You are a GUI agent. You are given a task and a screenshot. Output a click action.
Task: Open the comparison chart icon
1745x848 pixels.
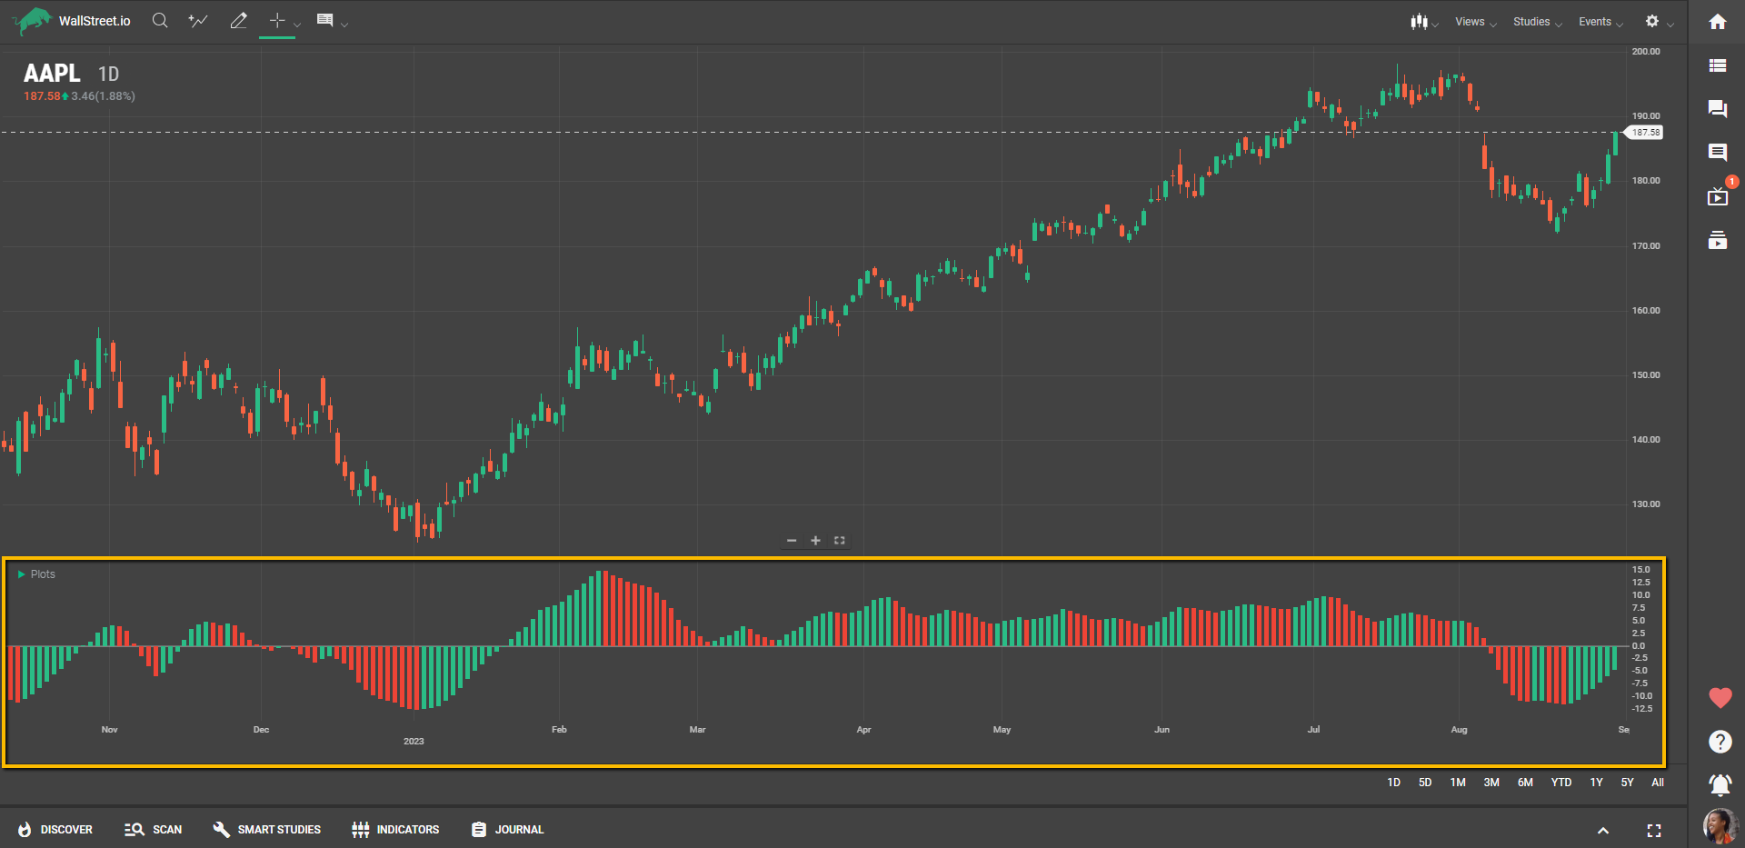tap(198, 21)
